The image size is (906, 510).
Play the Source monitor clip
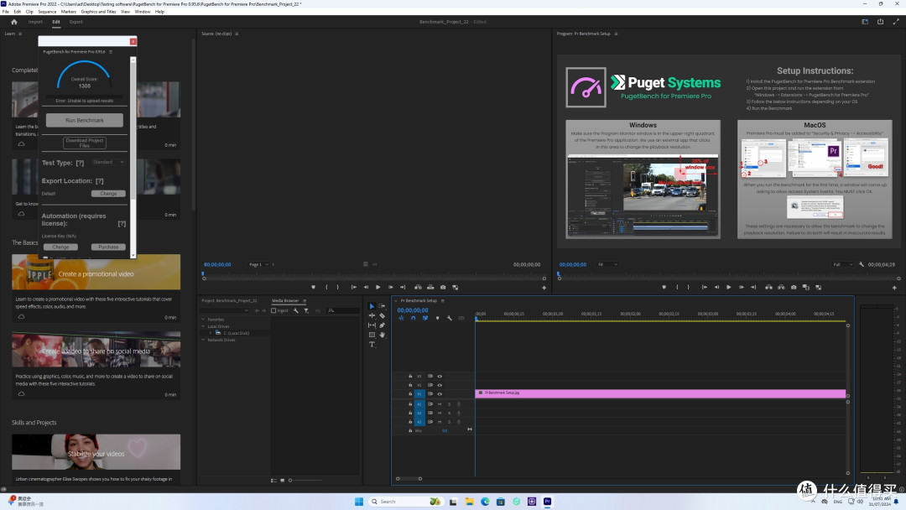coord(377,287)
